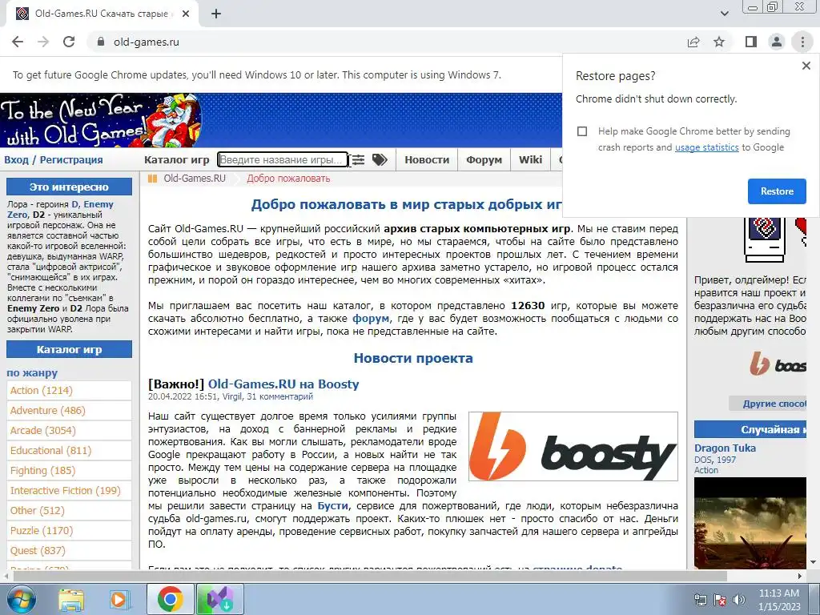820x615 pixels.
Task: Open Форум menu item
Action: pos(484,160)
